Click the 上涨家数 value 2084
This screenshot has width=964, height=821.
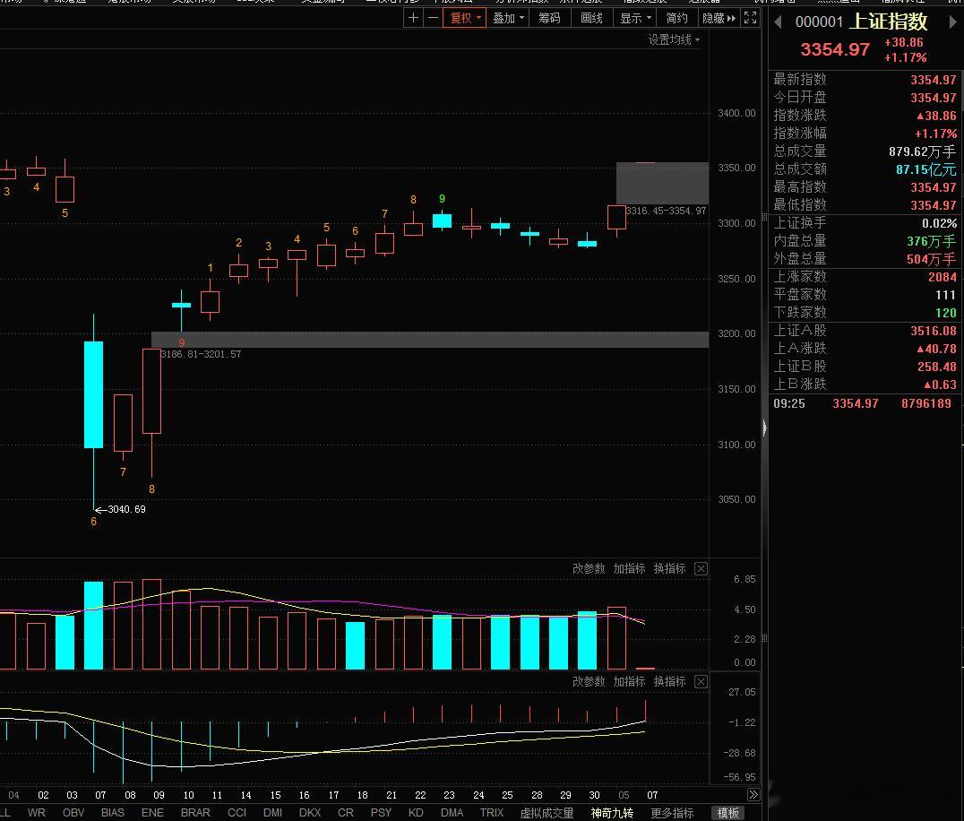point(942,277)
